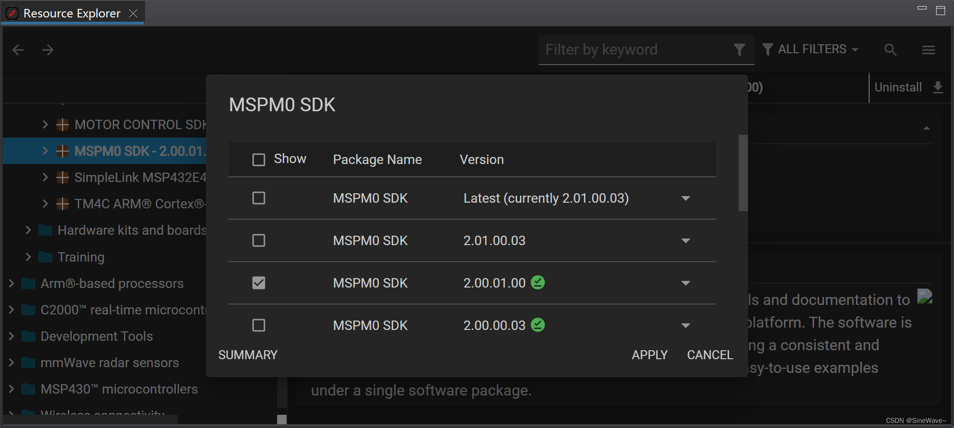
Task: Select the C2000 real-time microcontrollers item
Action: [123, 310]
